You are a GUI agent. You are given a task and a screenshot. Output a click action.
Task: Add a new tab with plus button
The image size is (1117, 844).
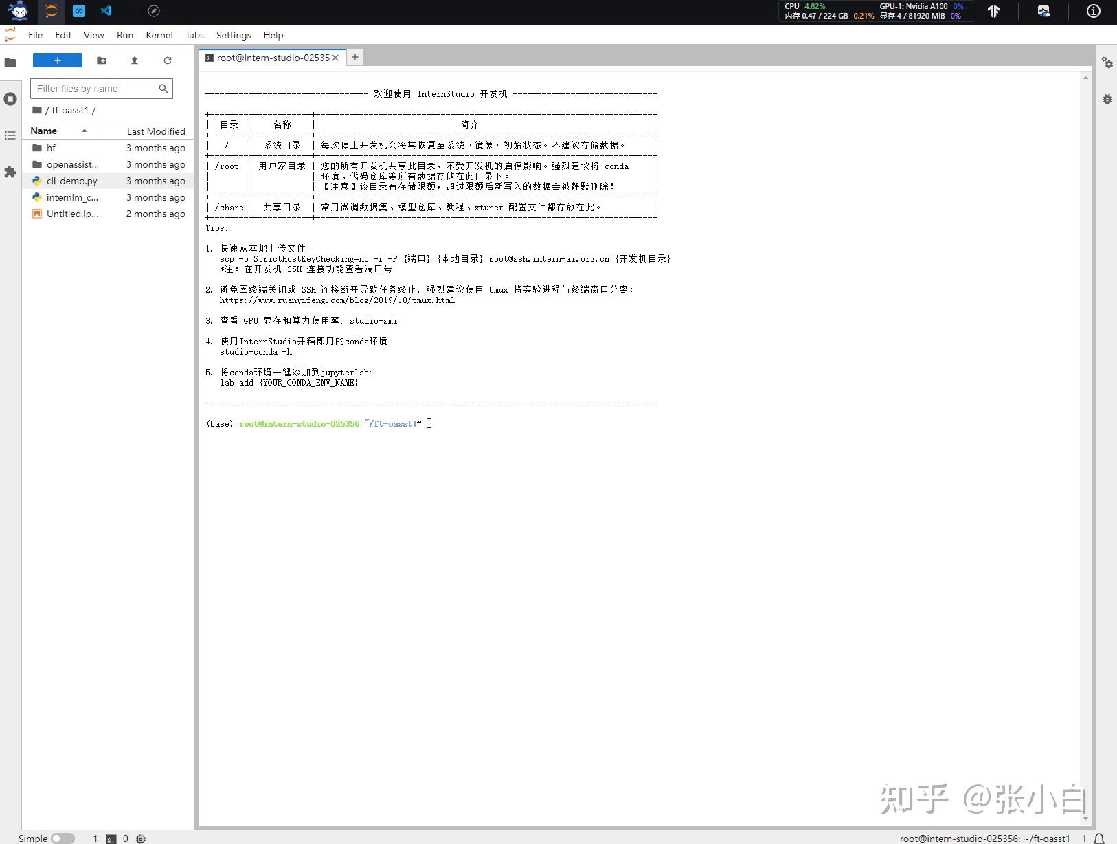click(355, 58)
